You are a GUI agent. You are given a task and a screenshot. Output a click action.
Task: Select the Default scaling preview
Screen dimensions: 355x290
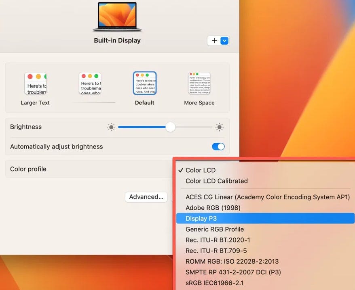[x=144, y=83]
